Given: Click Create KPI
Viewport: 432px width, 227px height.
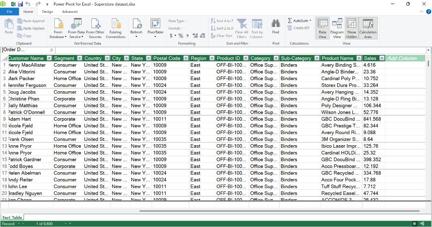Looking at the screenshot, I should click(x=298, y=28).
